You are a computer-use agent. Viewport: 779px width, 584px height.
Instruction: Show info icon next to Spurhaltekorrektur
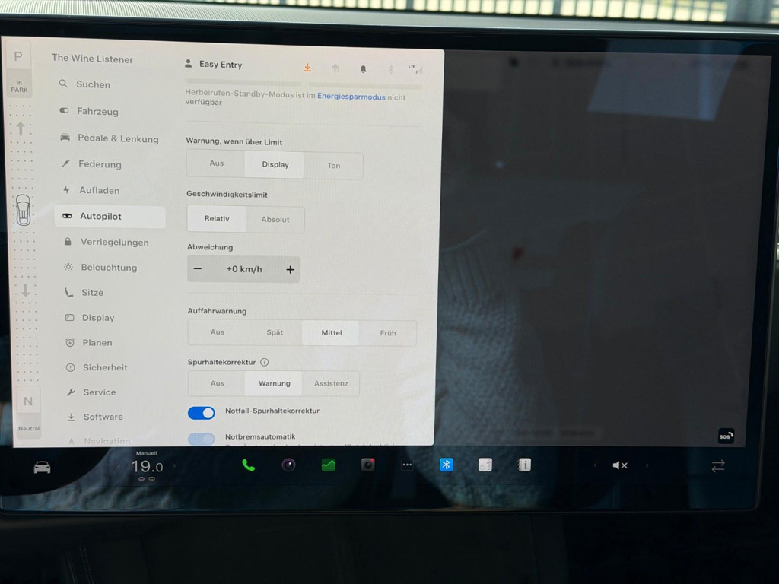coord(265,363)
